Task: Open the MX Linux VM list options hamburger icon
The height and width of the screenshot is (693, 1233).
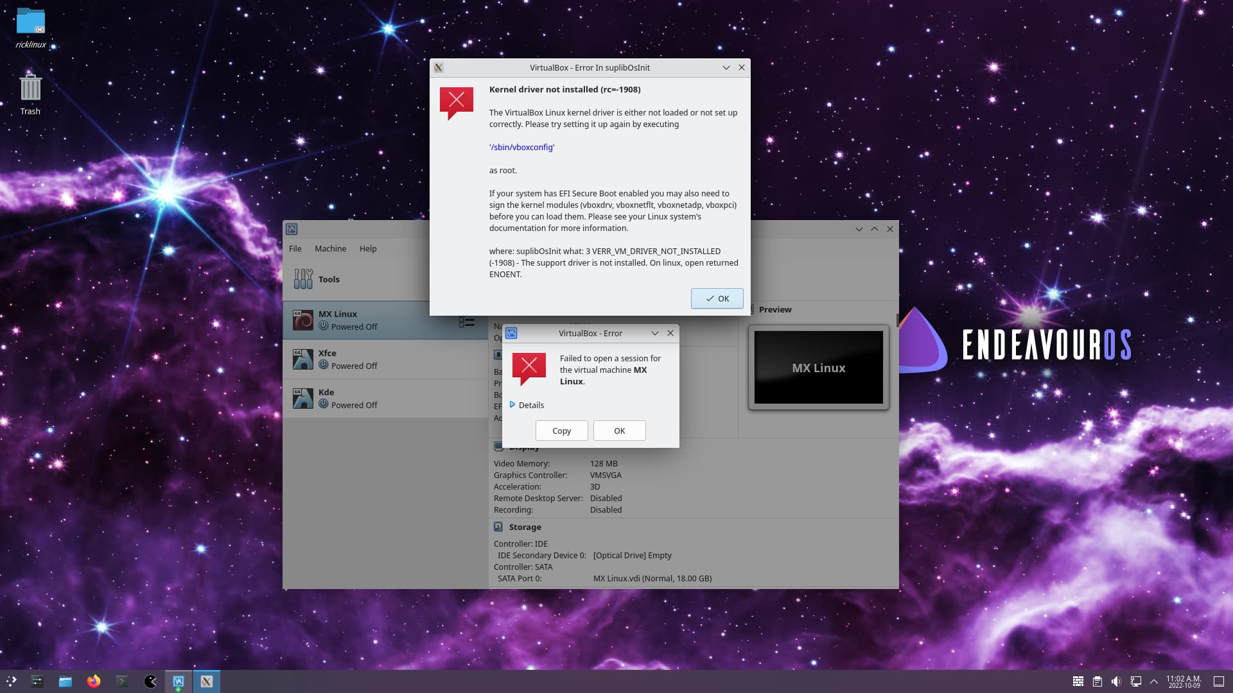Action: pyautogui.click(x=467, y=322)
